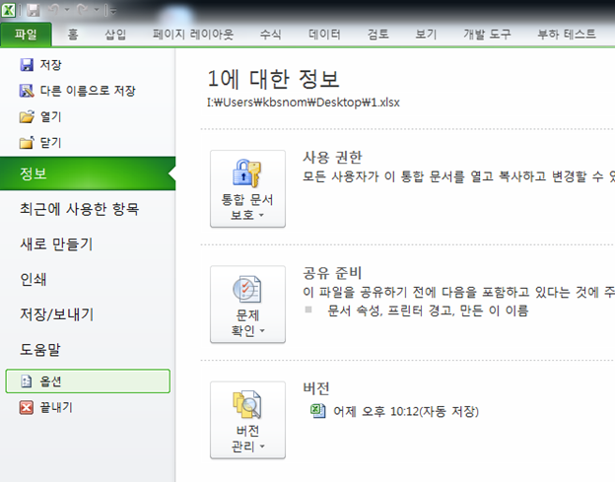Switch to the 보기 (View) tab
This screenshot has width=615, height=482.
tap(426, 34)
